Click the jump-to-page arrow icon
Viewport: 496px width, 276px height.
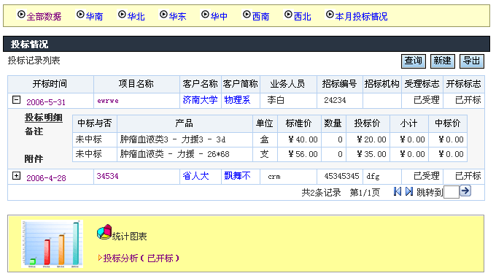click(x=465, y=191)
